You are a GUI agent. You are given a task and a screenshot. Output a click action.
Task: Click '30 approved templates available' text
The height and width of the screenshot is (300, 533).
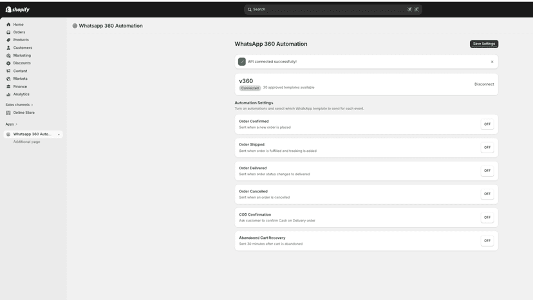click(x=288, y=88)
